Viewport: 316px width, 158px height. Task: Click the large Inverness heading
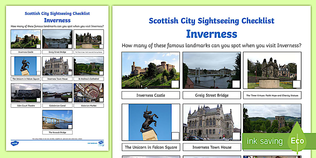click(211, 34)
